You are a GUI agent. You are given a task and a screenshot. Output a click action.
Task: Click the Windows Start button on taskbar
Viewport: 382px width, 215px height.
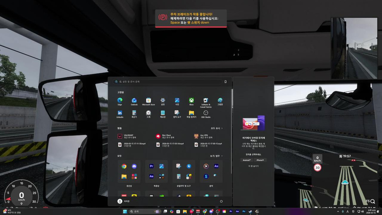[x=125, y=211]
